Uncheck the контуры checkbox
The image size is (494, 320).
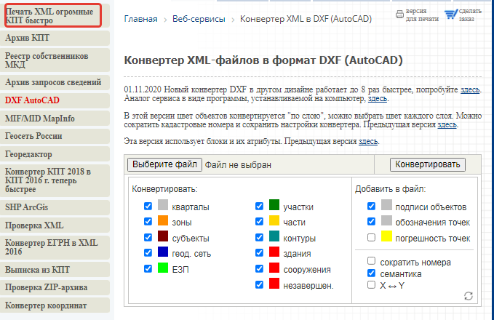pyautogui.click(x=259, y=237)
